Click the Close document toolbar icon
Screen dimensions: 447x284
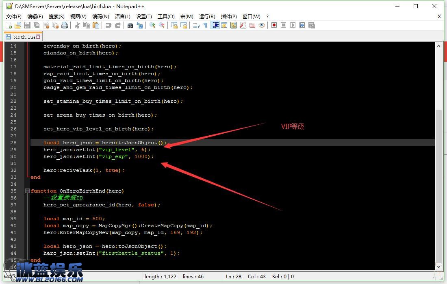(x=46, y=25)
